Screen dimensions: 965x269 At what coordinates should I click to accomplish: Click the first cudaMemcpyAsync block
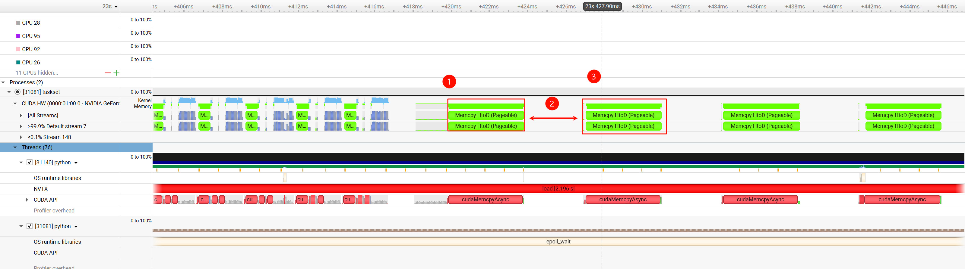(485, 199)
